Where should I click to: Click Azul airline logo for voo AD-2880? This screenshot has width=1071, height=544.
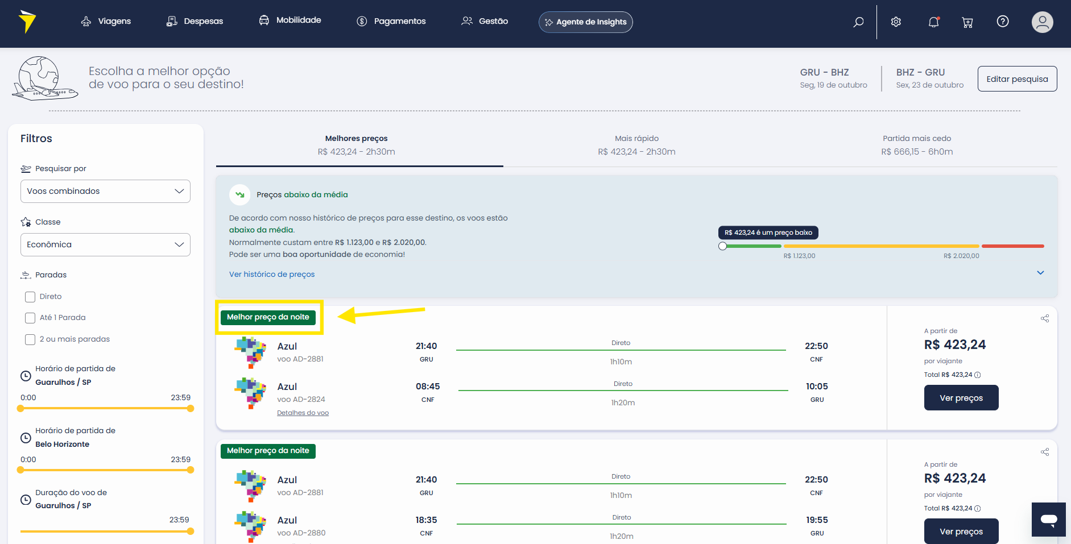(x=250, y=526)
